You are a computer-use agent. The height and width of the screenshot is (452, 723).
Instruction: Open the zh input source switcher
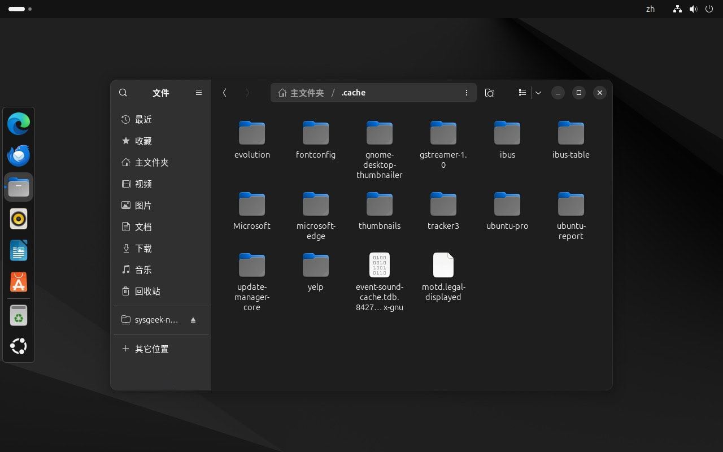650,9
